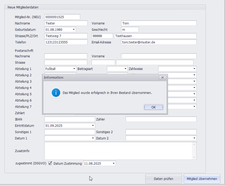This screenshot has width=225, height=186.
Task: Expand the Datum 1 dropdown
Action: coord(93,138)
